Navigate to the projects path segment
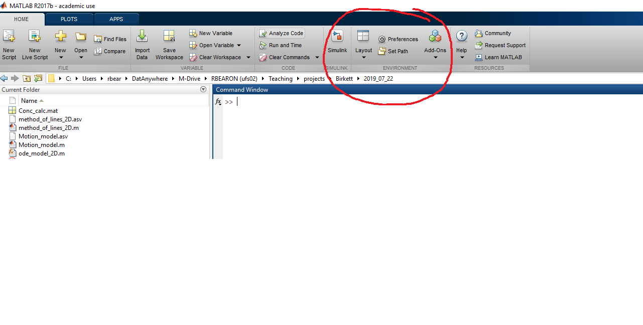The height and width of the screenshot is (325, 643). [x=314, y=79]
